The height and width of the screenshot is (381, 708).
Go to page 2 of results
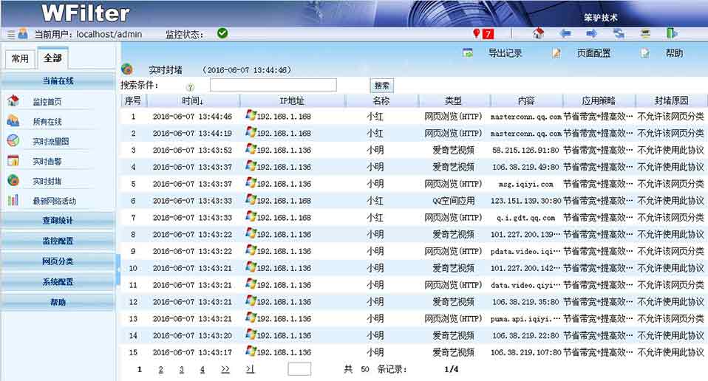coord(160,369)
